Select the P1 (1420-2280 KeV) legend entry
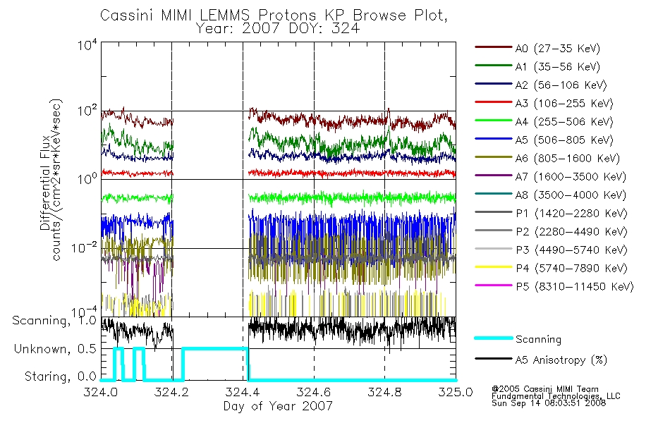Viewport: 670px width, 423px height. (552, 213)
